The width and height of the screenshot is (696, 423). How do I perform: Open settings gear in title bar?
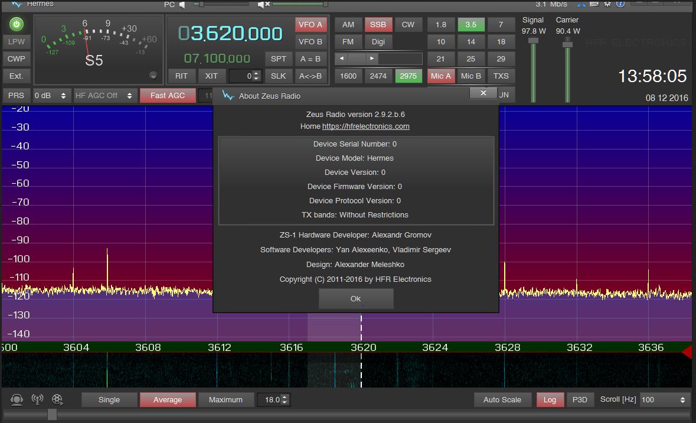pos(607,4)
